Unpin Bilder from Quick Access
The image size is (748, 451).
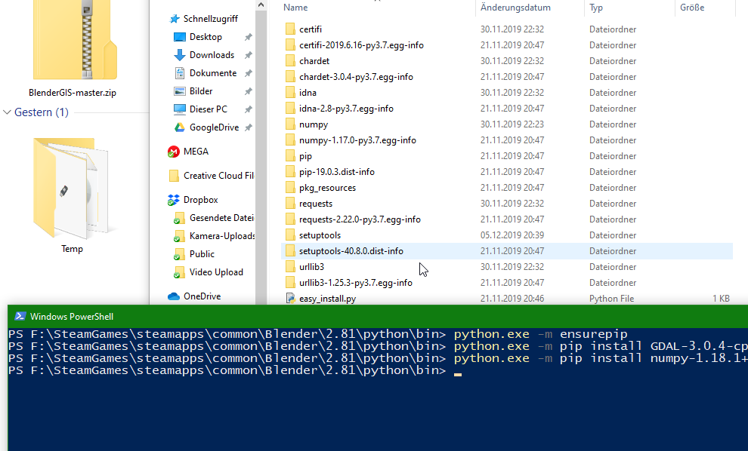pos(247,91)
